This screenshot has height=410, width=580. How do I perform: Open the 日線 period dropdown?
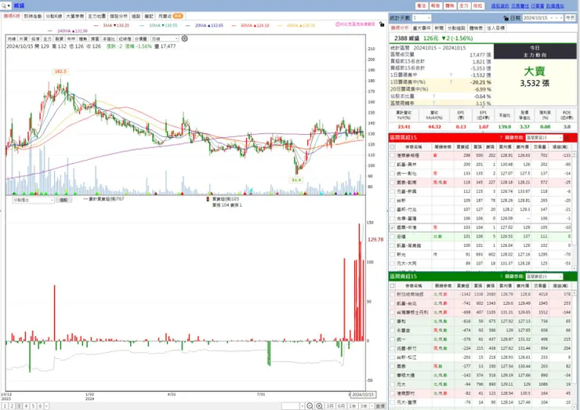(165, 38)
